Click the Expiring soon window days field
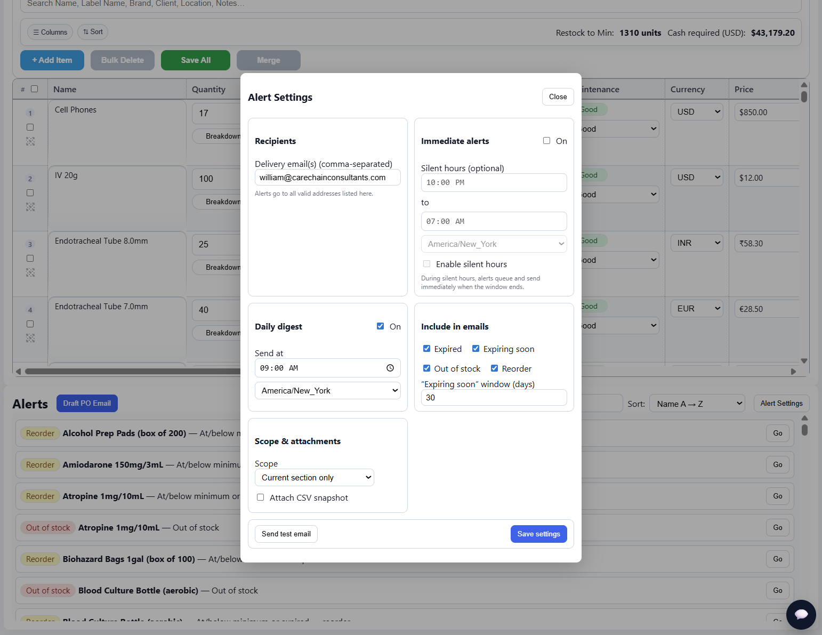The image size is (822, 635). tap(494, 397)
